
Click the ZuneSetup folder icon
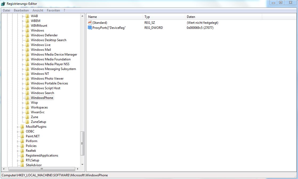[x=27, y=122]
